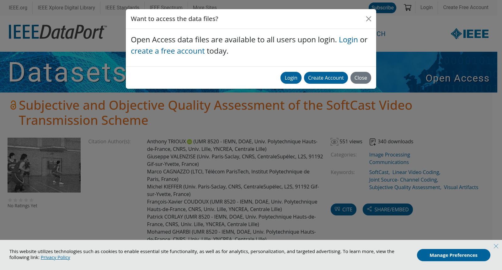Click Manage Preferences in cookie banner

453,255
